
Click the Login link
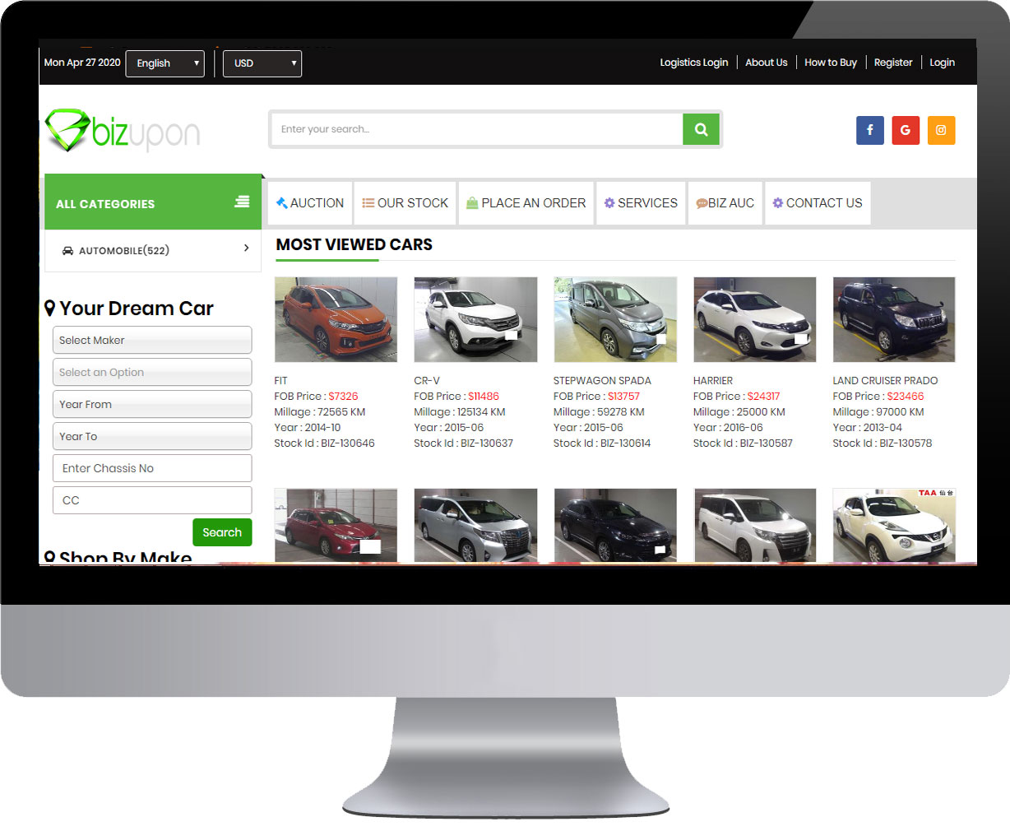(943, 63)
